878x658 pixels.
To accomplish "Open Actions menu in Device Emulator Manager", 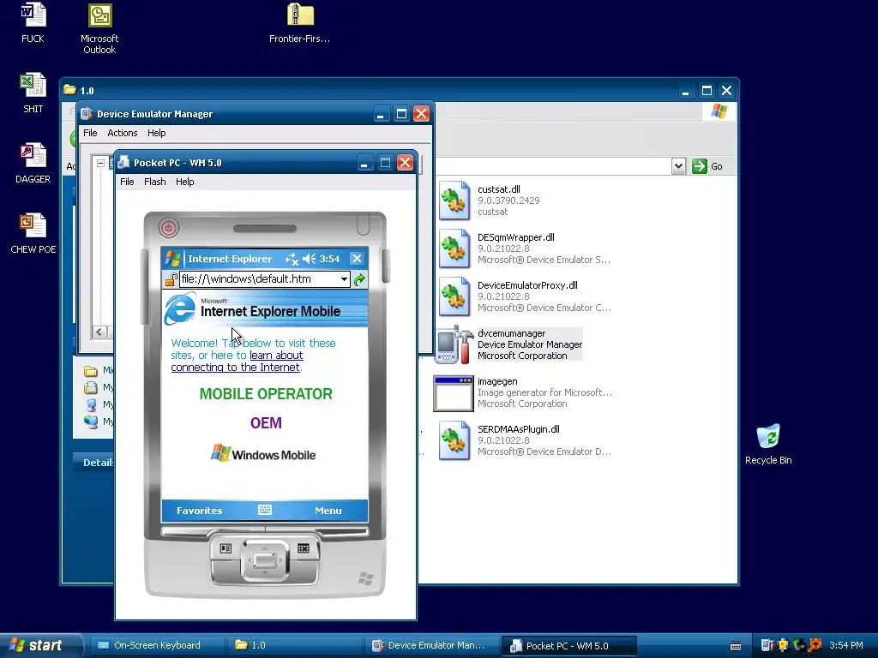I will pos(122,133).
